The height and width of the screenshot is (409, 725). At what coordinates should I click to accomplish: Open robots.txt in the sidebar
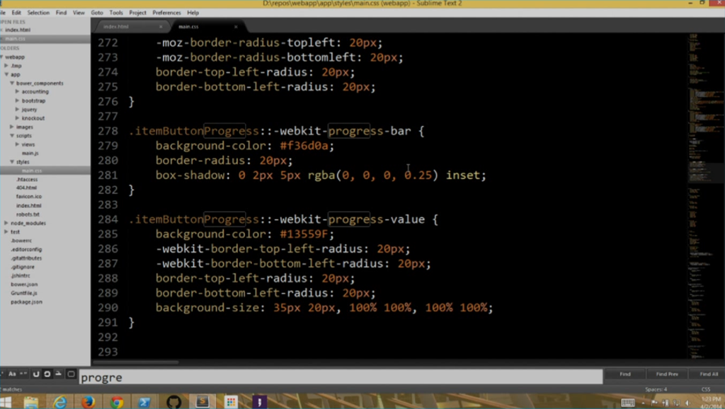coord(28,214)
